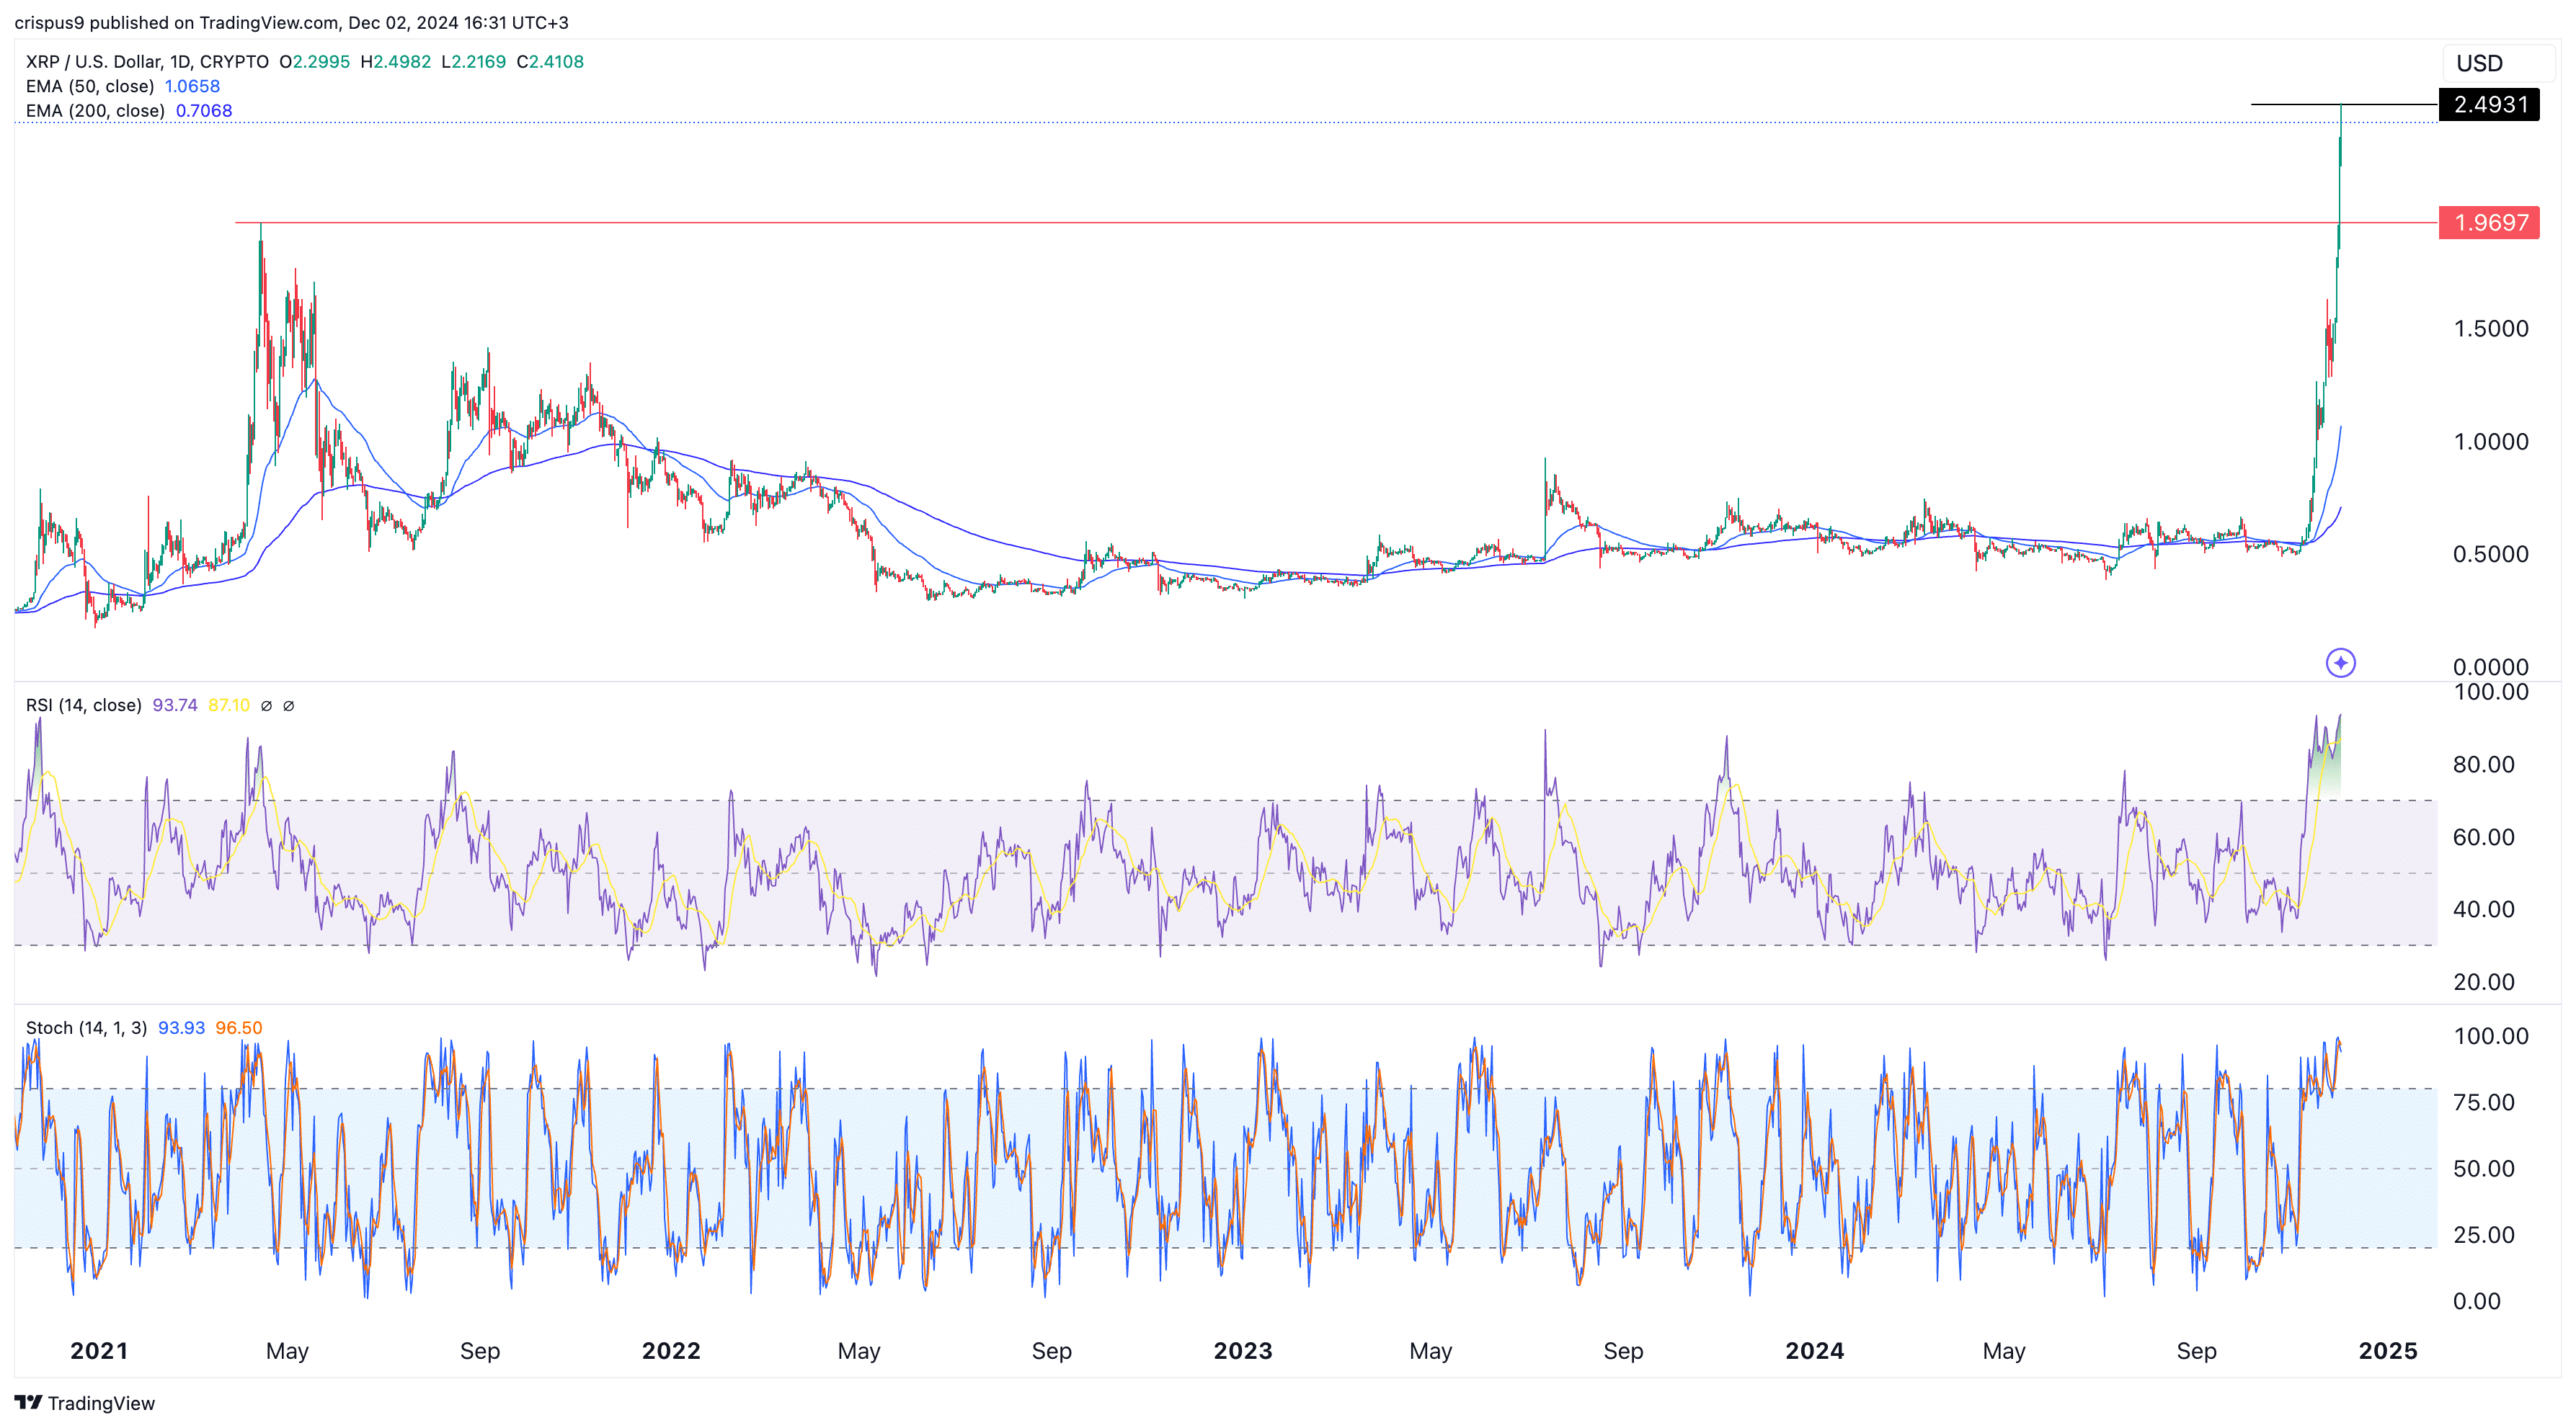2576x1428 pixels.
Task: Click the 0.5000 price axis label
Action: (x=2491, y=553)
